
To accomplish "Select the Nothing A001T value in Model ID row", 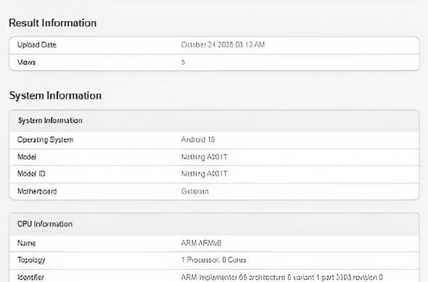I will coord(204,174).
